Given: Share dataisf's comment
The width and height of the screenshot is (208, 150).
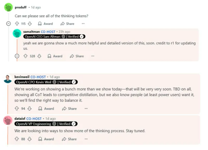Looking at the screenshot, I should pos(69,139).
